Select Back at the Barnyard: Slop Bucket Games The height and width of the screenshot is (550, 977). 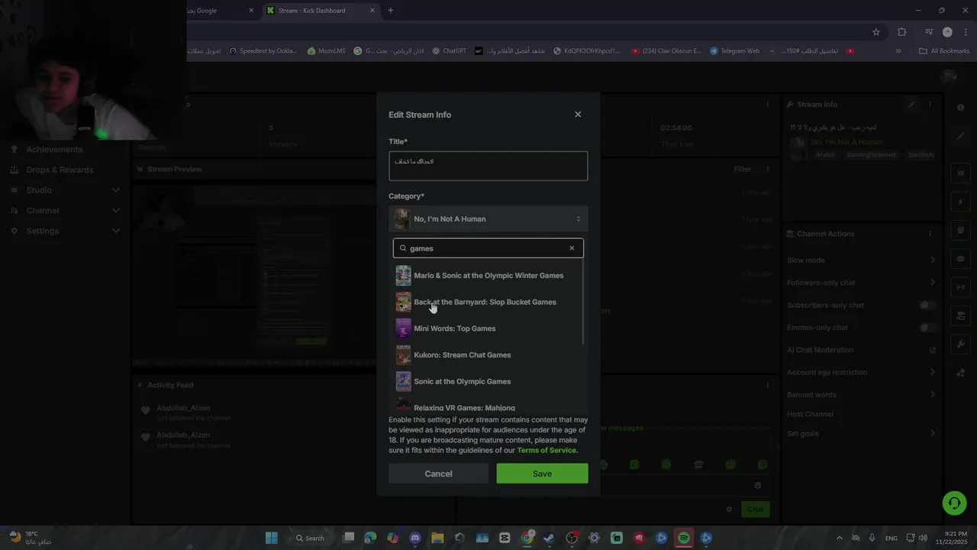coord(488,302)
